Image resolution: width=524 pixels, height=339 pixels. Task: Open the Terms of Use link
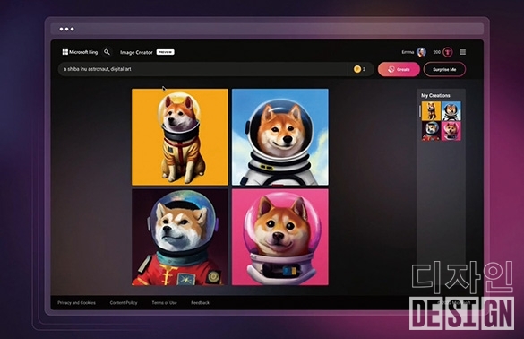click(165, 303)
